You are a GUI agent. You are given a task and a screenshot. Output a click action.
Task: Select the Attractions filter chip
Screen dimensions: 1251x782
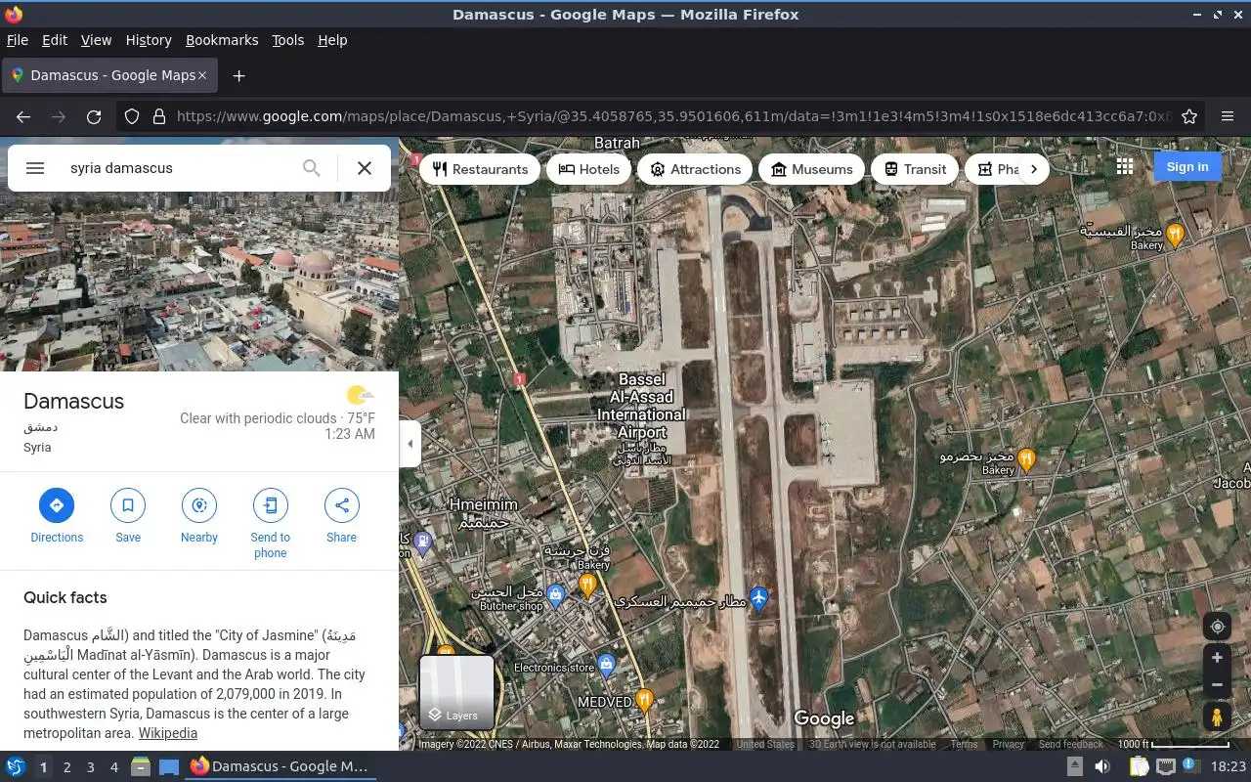pyautogui.click(x=696, y=169)
